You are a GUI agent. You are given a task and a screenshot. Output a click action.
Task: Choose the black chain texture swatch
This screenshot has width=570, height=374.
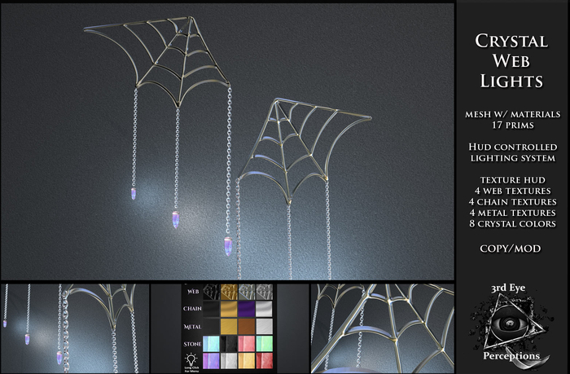click(212, 309)
